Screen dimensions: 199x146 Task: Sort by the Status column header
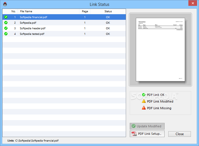(x=108, y=11)
